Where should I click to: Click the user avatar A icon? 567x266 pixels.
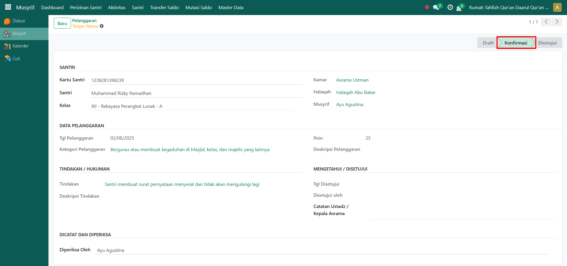tap(557, 7)
